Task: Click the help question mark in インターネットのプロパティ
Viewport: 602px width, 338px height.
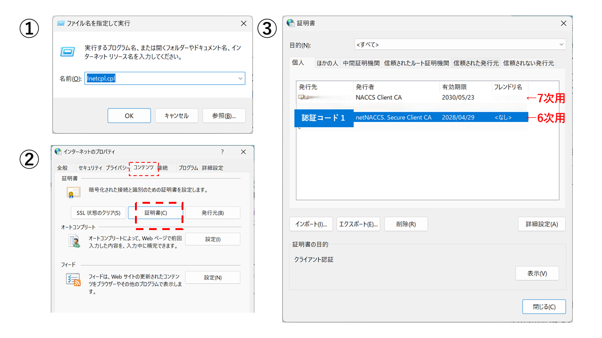Action: tap(222, 152)
